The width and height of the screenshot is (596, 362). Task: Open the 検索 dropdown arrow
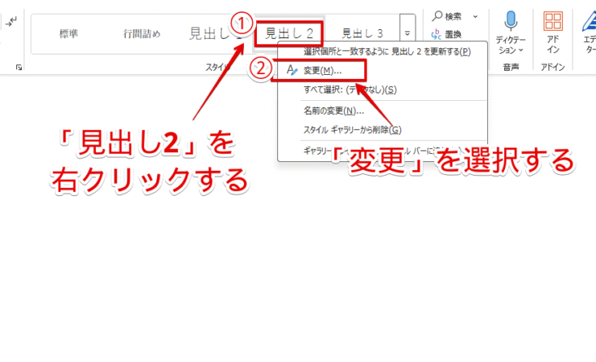[x=475, y=16]
